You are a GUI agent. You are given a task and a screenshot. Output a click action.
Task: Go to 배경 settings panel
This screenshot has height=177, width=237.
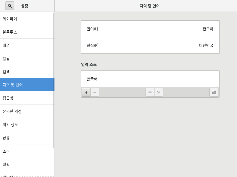(27, 45)
